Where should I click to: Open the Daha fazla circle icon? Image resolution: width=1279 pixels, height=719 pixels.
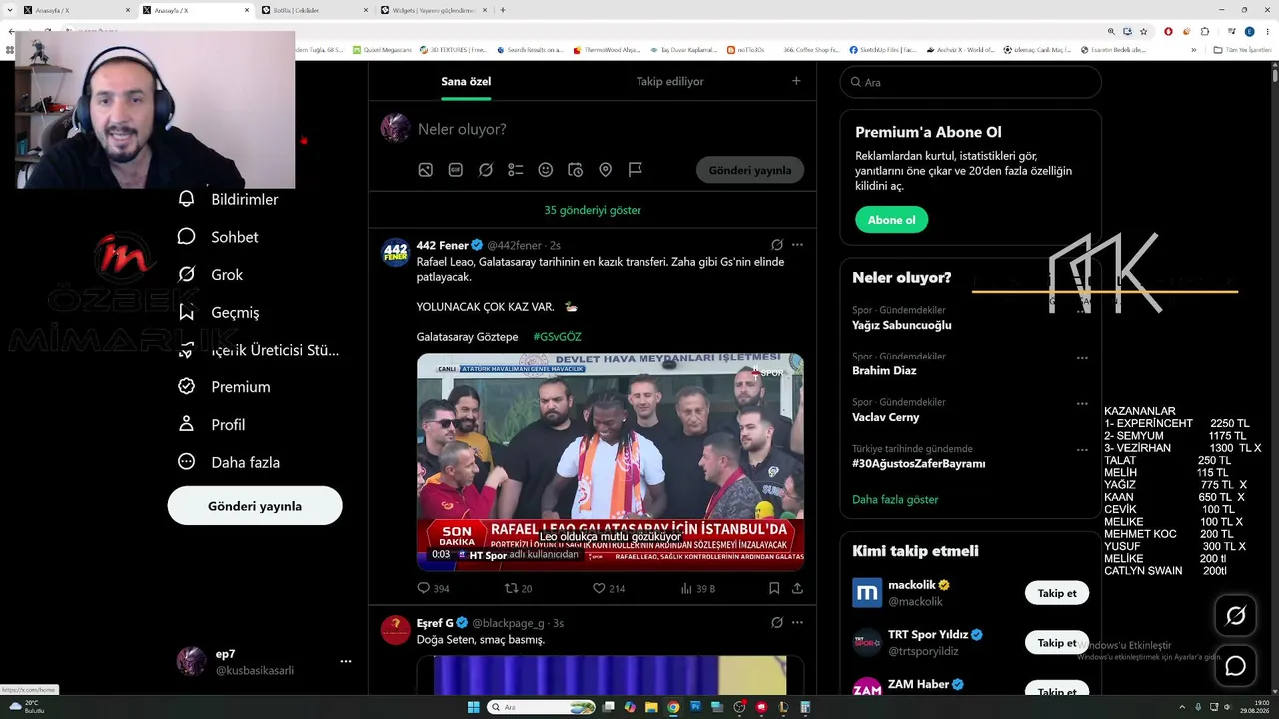pyautogui.click(x=186, y=462)
